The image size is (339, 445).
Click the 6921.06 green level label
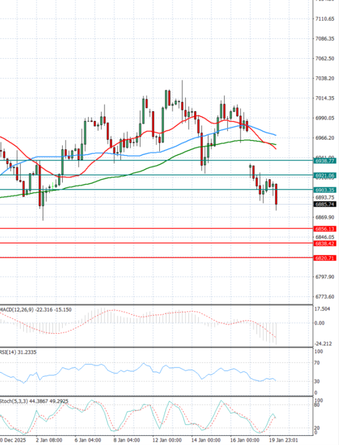pyautogui.click(x=325, y=176)
